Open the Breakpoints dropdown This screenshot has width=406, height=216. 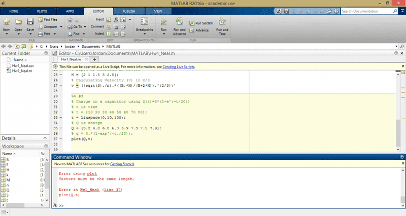(144, 30)
